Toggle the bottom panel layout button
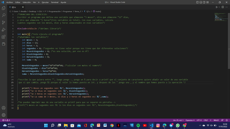Screen dimensions: 230x129 [201, 2]
